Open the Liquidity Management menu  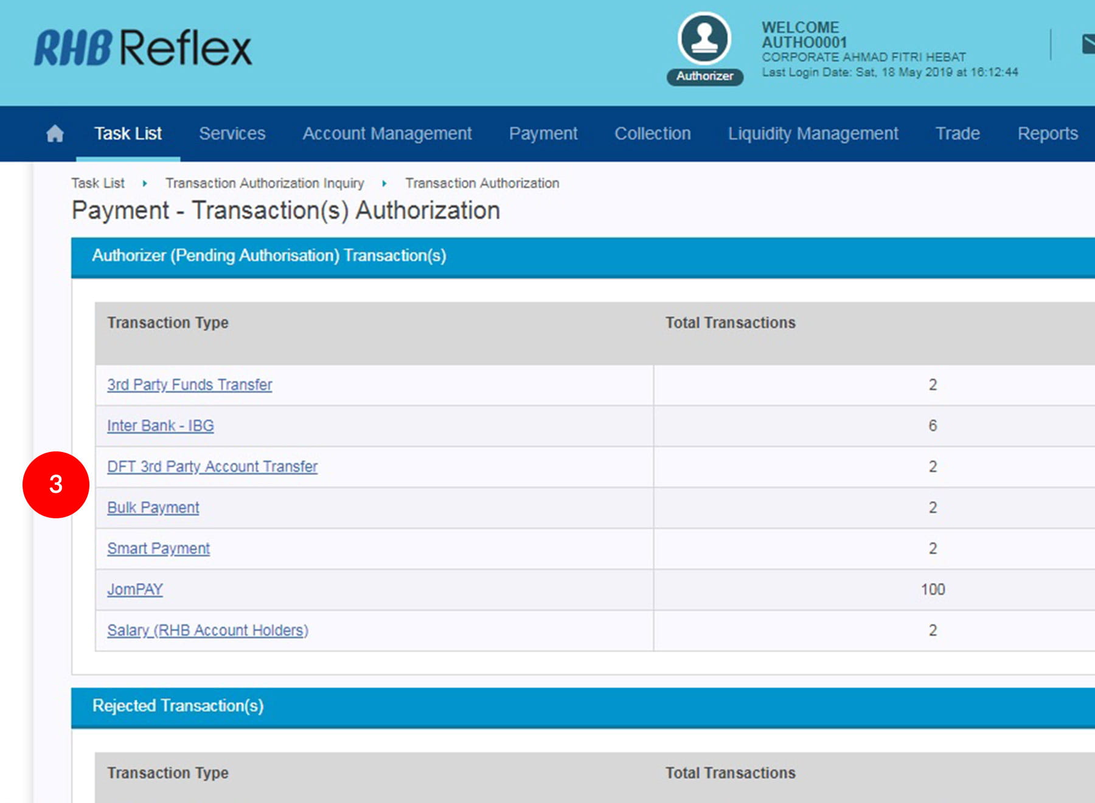click(x=813, y=133)
